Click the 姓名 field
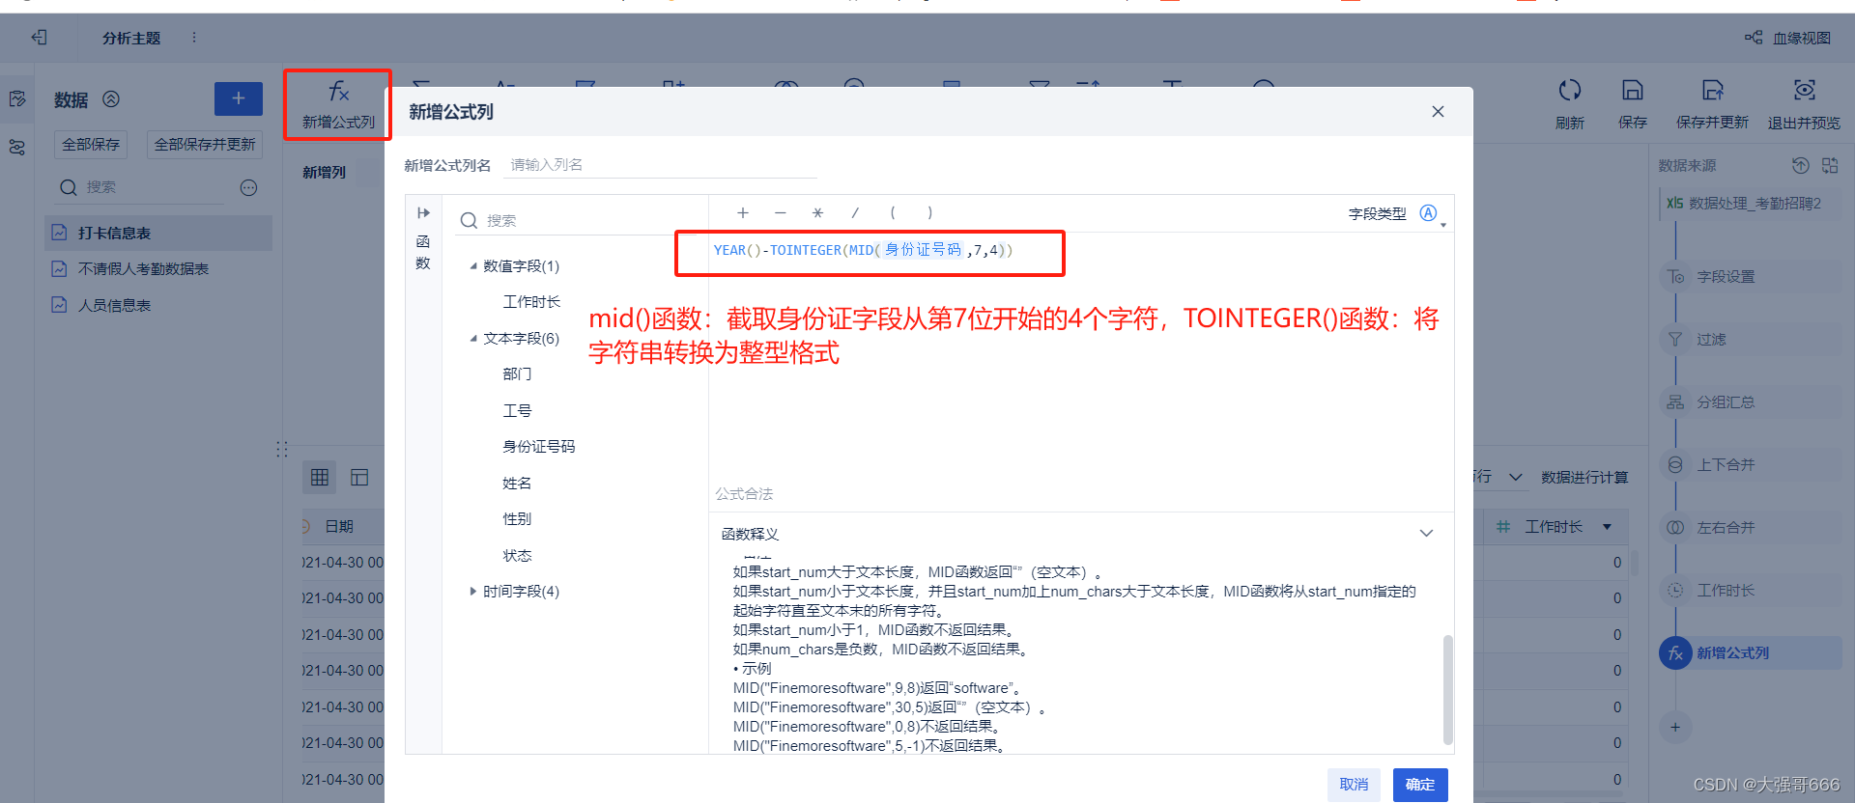The image size is (1855, 803). [517, 484]
